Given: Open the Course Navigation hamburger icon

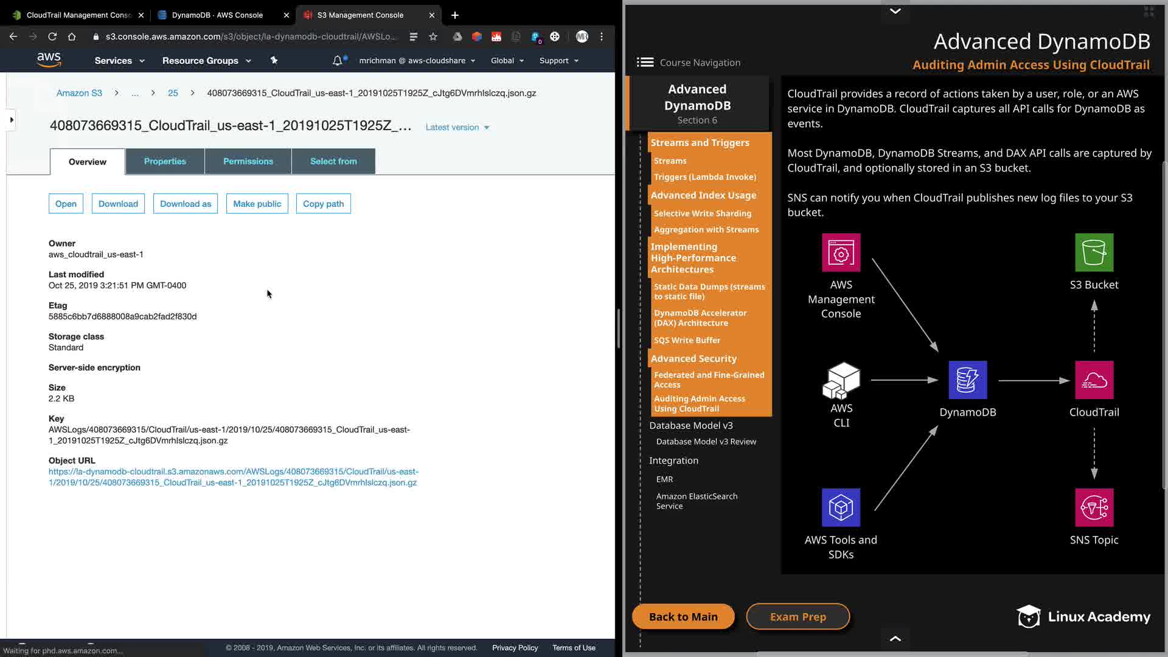Looking at the screenshot, I should click(x=645, y=62).
